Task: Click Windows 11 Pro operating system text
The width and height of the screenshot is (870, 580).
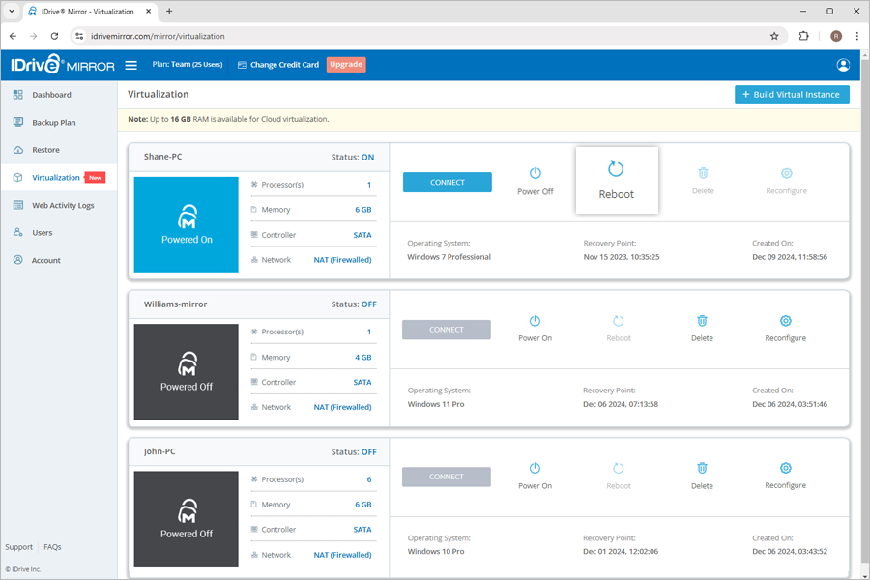Action: [x=436, y=404]
